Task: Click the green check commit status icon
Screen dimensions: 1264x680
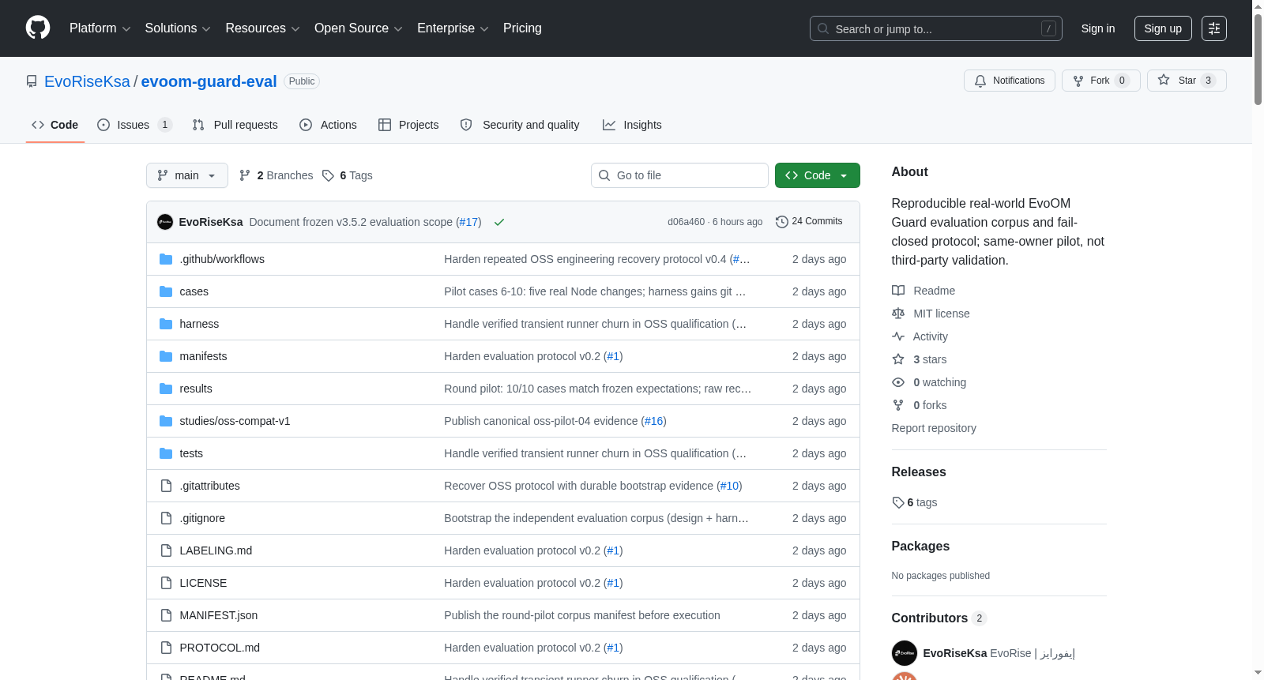Action: coord(499,222)
